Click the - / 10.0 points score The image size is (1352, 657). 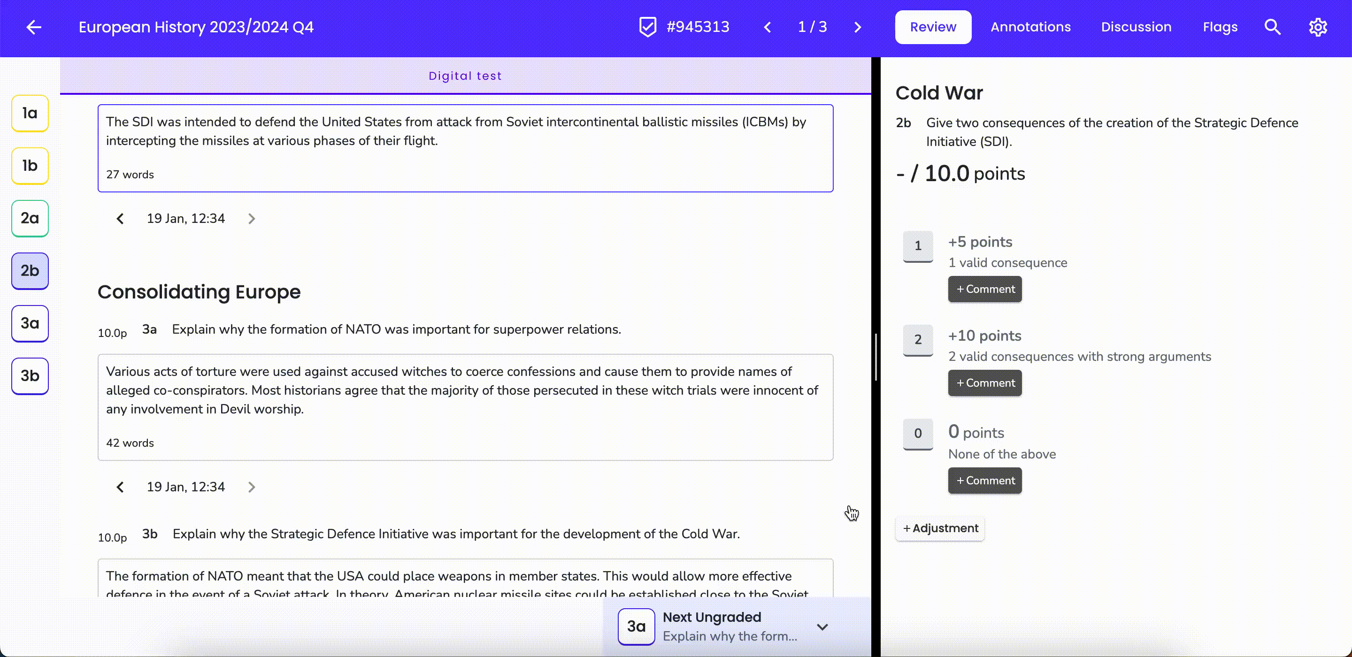[960, 174]
